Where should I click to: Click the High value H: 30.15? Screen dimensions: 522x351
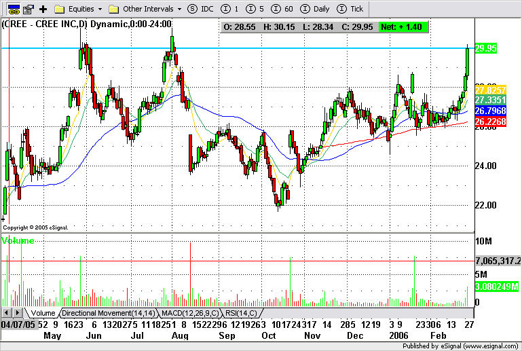(x=279, y=27)
